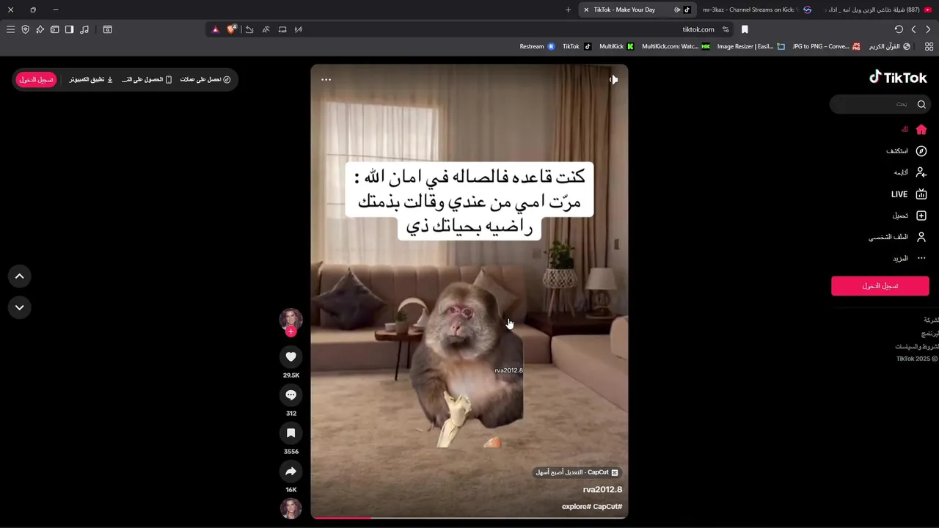Open the sound avatar below share button
Image resolution: width=939 pixels, height=528 pixels.
click(x=291, y=508)
